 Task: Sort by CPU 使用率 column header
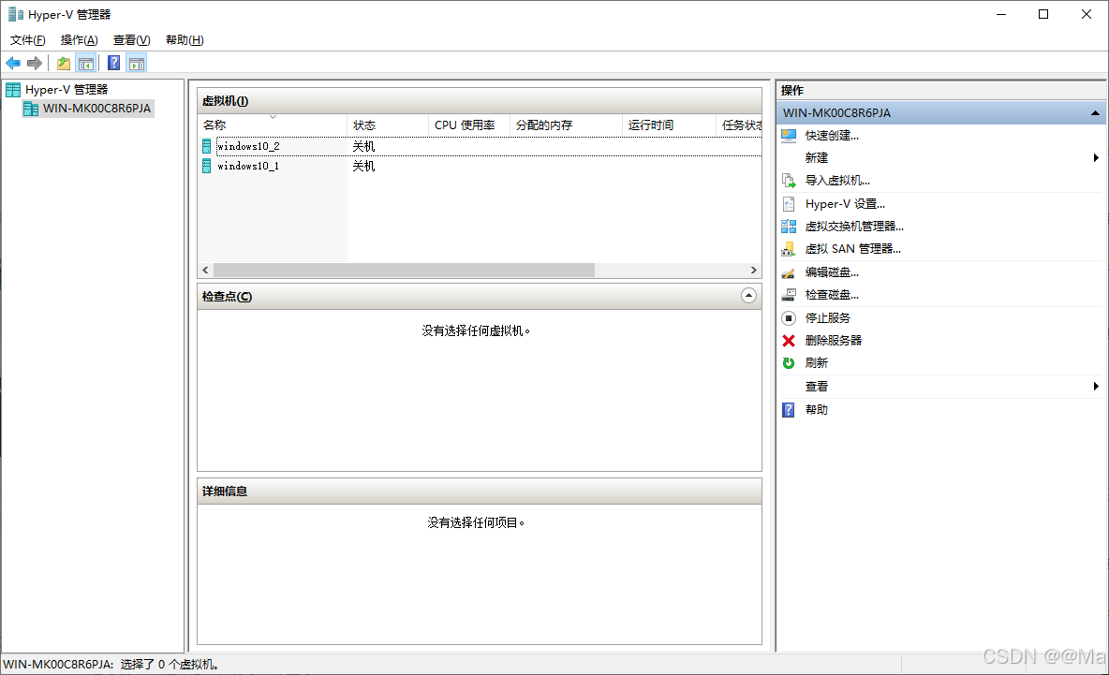(x=469, y=125)
